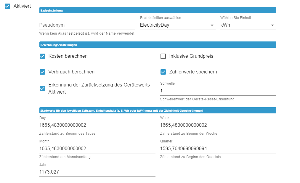Click the Jahr start value field

coord(97,172)
